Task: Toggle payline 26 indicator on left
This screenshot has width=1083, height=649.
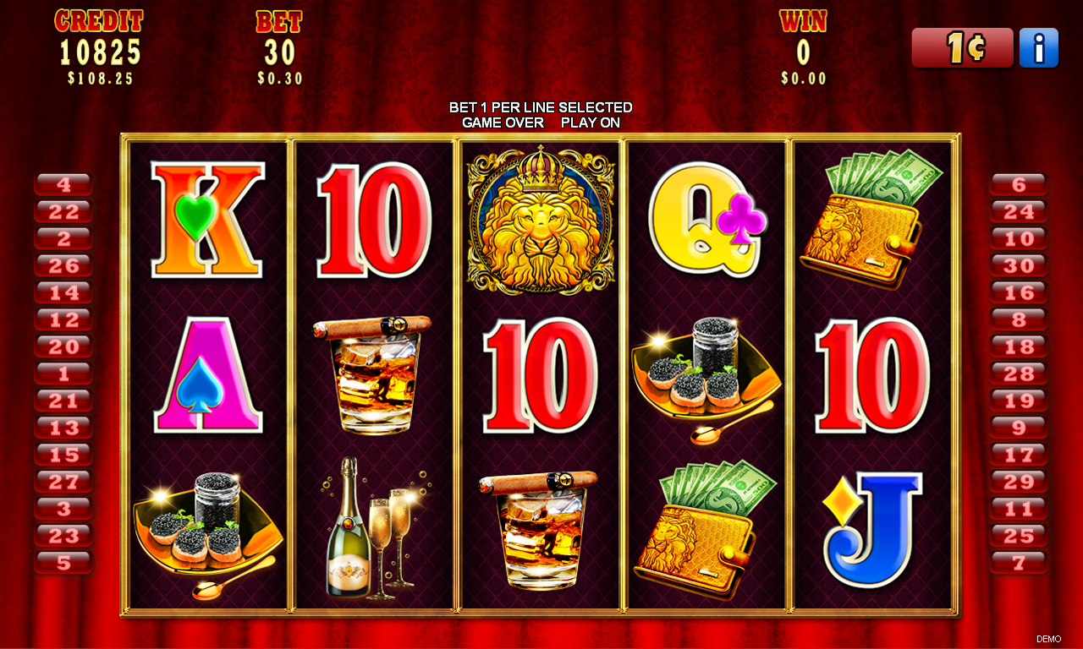Action: click(63, 265)
